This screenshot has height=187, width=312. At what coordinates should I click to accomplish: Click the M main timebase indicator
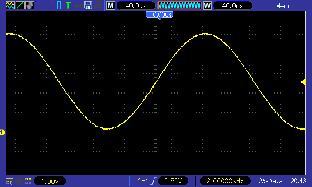111,5
